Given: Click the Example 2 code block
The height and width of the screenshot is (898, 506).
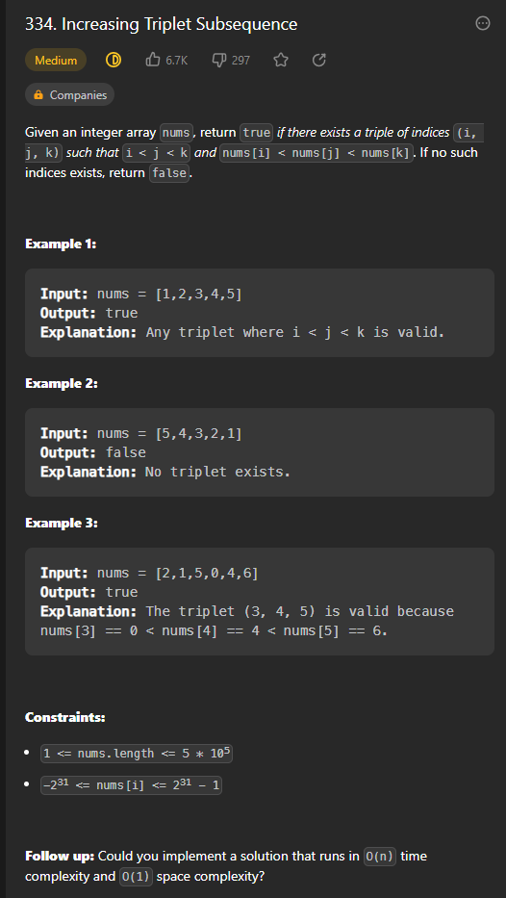Looking at the screenshot, I should (260, 452).
